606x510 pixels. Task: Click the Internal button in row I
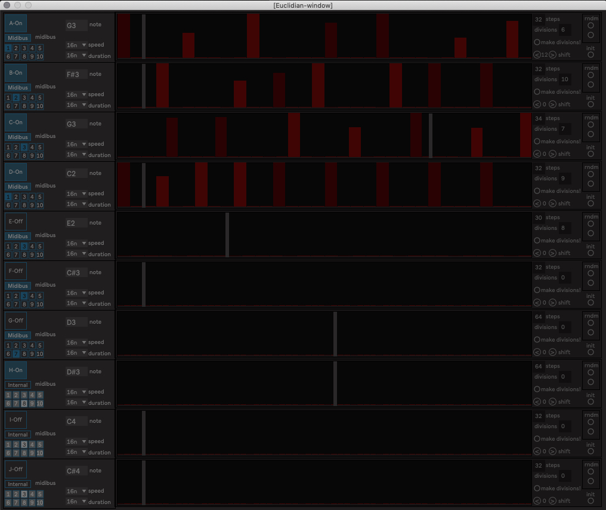pos(18,435)
